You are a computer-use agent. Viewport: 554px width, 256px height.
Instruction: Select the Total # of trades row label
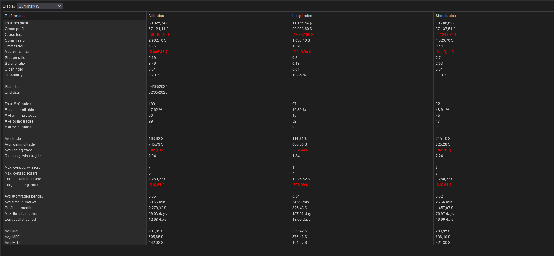[x=18, y=104]
